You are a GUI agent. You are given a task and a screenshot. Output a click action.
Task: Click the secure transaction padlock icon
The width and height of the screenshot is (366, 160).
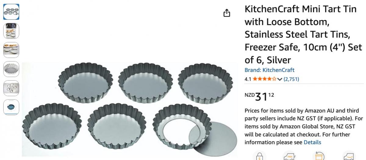[x=259, y=156]
